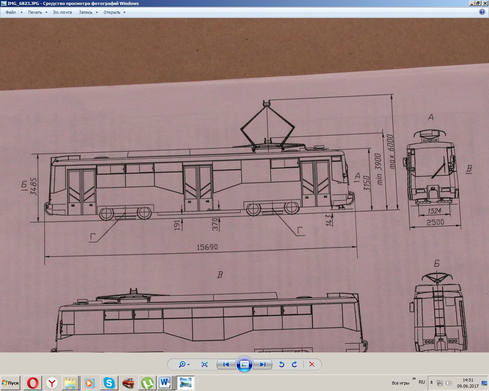Click the Пуск start button
This screenshot has width=489, height=391.
(11, 383)
